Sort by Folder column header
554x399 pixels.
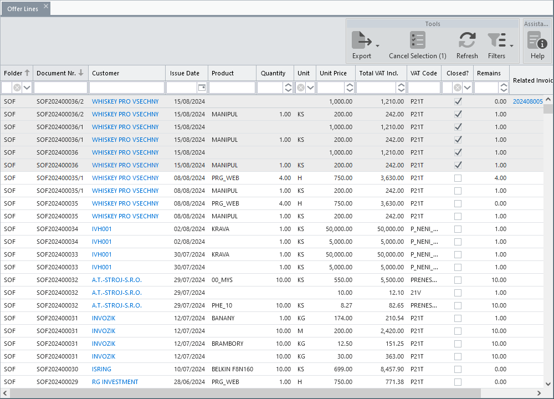click(17, 73)
